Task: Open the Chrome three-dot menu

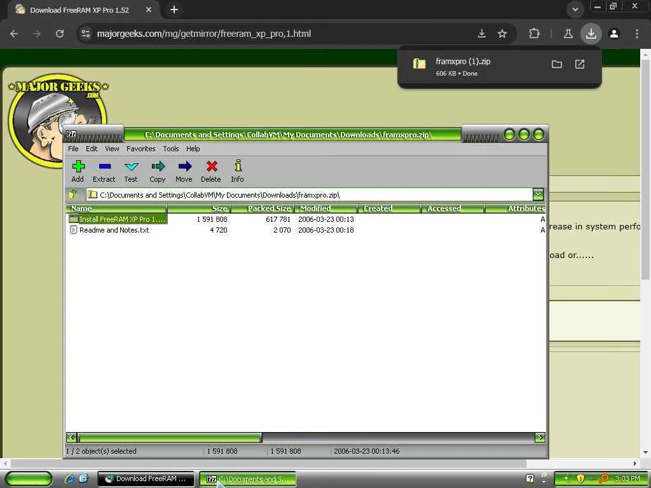Action: coord(637,34)
